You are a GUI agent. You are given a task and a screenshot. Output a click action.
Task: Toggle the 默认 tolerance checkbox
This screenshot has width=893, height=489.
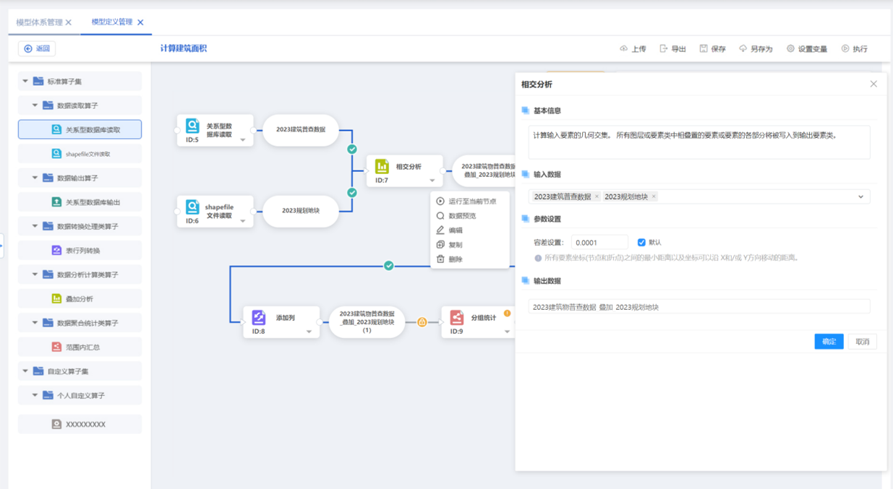tap(641, 243)
